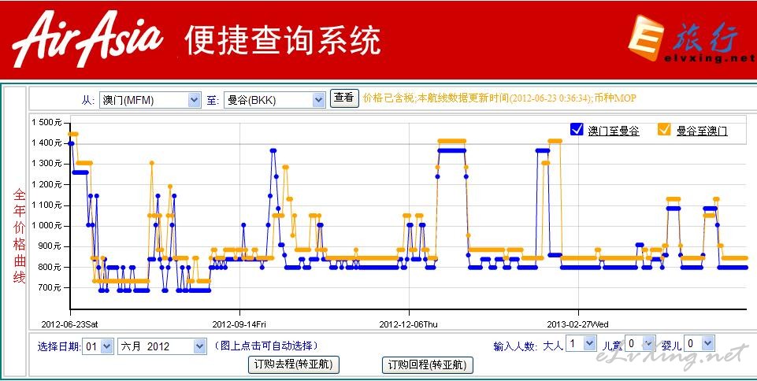
Task: Open the 曼谷(BKK) destination dropdown
Action: tap(275, 100)
